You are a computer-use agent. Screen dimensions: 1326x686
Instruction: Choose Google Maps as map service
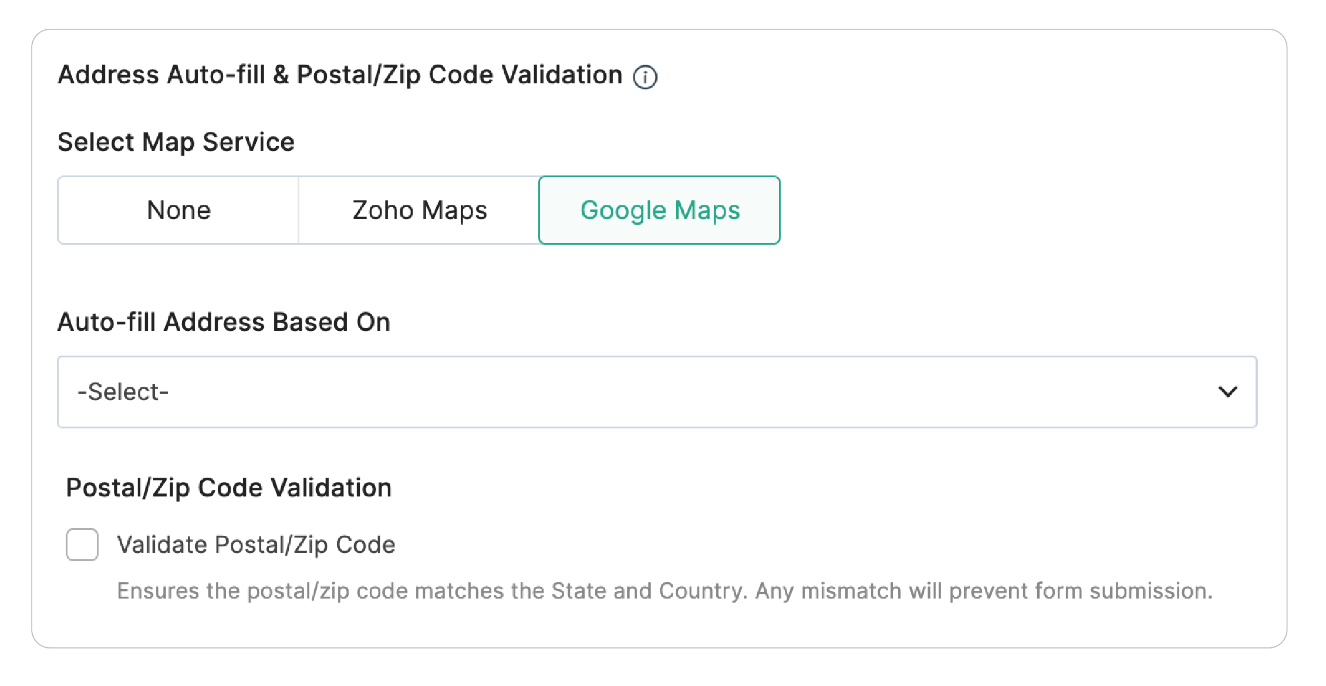coord(659,210)
